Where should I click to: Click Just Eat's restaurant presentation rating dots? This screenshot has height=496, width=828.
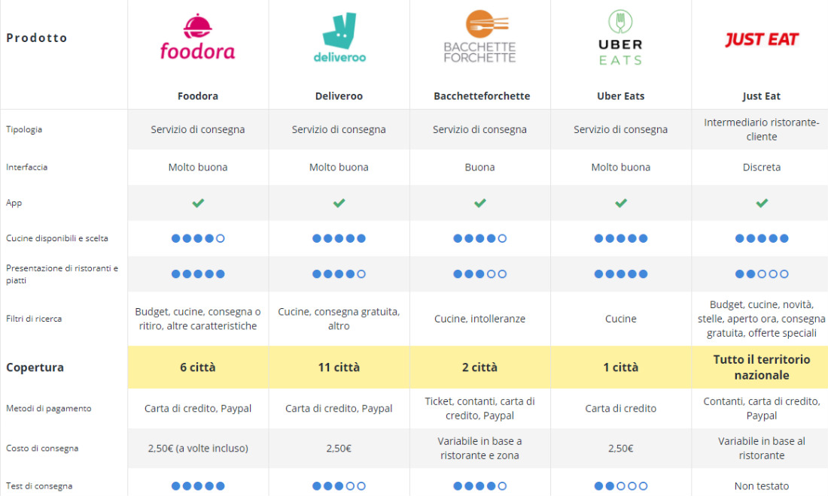[x=762, y=274]
